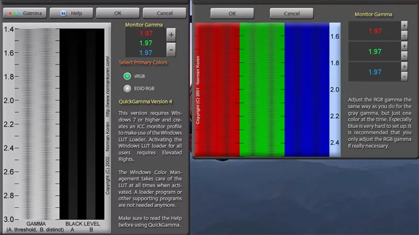Screen dimensions: 419x235
Task: Click the Monitor Gamma label in RGB window
Action: [x=373, y=15]
